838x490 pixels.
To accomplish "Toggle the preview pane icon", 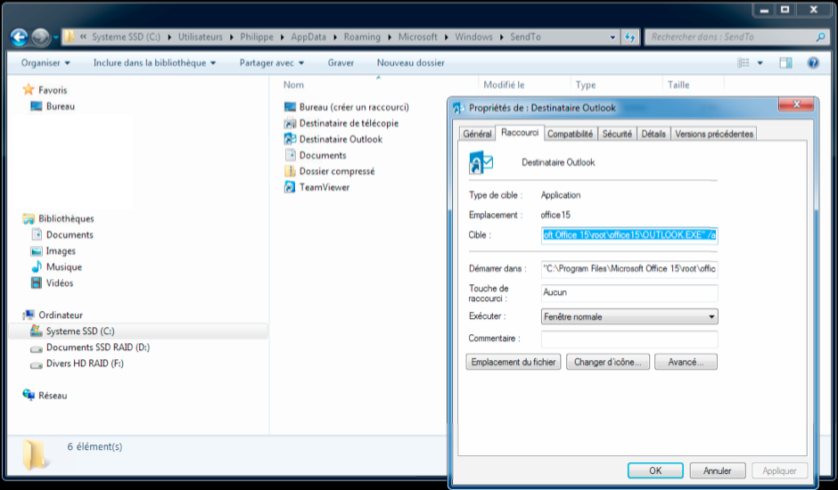I will coord(785,63).
